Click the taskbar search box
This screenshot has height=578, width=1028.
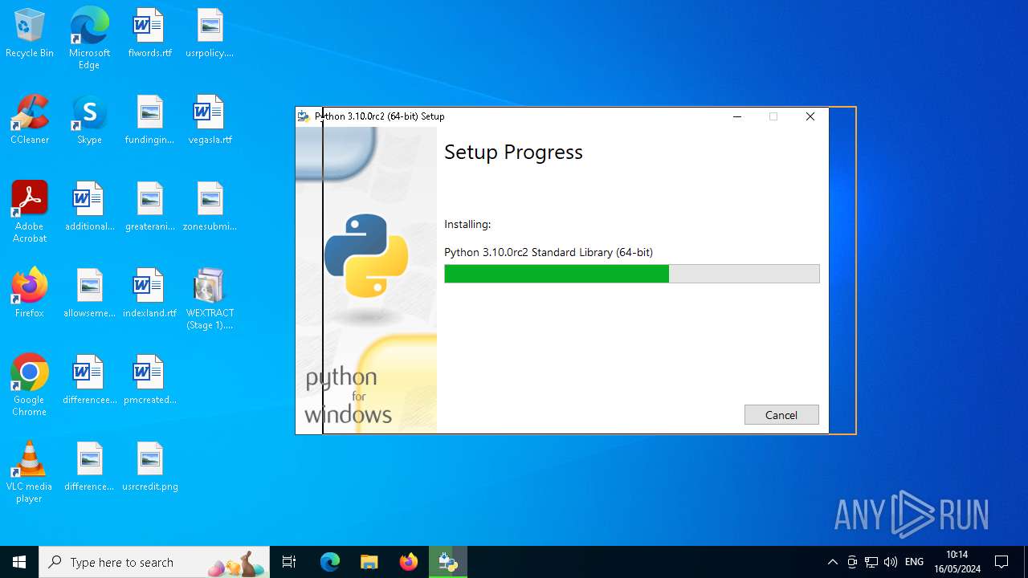pyautogui.click(x=154, y=562)
